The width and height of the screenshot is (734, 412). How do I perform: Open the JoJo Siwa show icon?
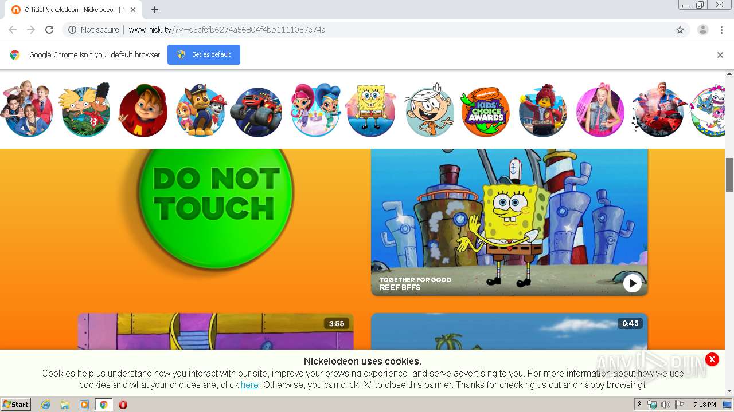600,110
